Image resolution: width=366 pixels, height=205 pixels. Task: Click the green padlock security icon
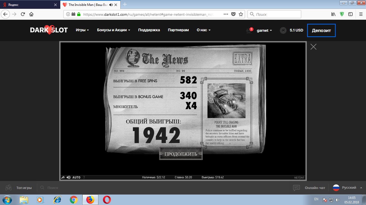click(x=79, y=14)
